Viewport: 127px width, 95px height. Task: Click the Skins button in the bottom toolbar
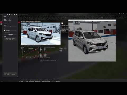pyautogui.click(x=41, y=80)
